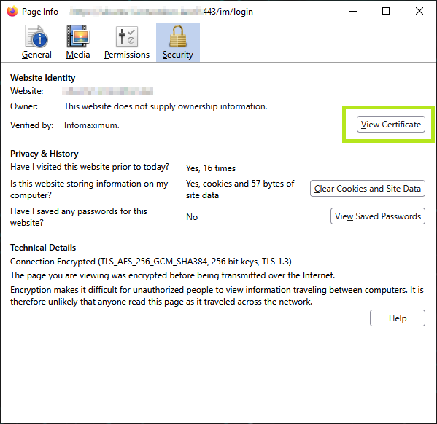Click the View Certificate button
This screenshot has height=424, width=437.
tap(391, 124)
